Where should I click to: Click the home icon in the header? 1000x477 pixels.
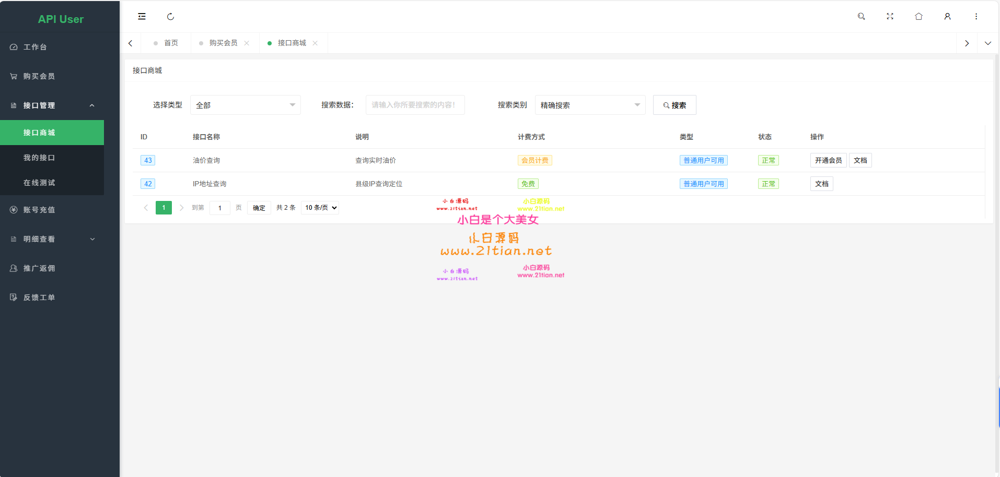pyautogui.click(x=918, y=16)
